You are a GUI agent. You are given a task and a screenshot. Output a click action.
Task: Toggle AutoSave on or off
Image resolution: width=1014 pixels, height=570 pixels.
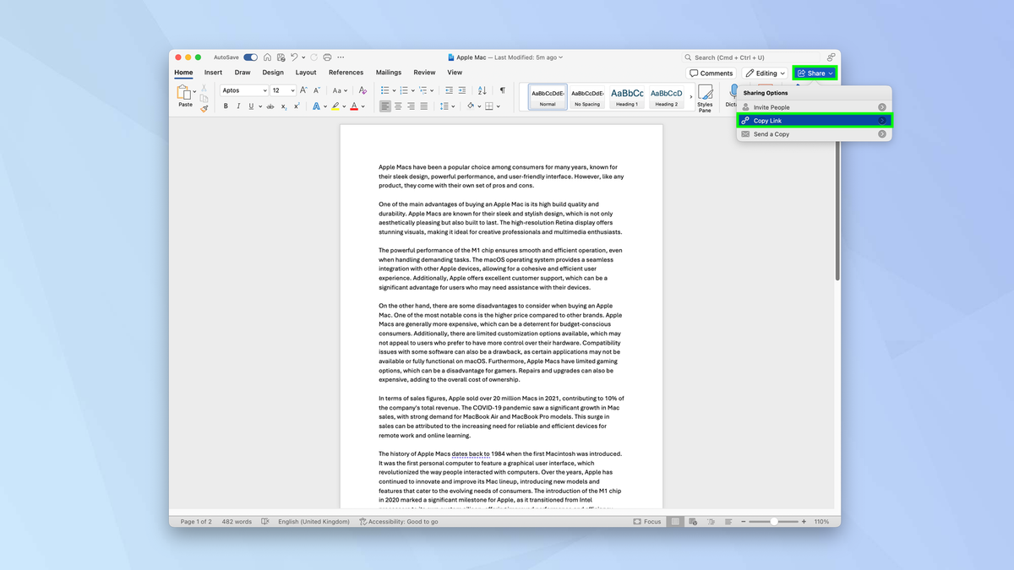pyautogui.click(x=250, y=57)
